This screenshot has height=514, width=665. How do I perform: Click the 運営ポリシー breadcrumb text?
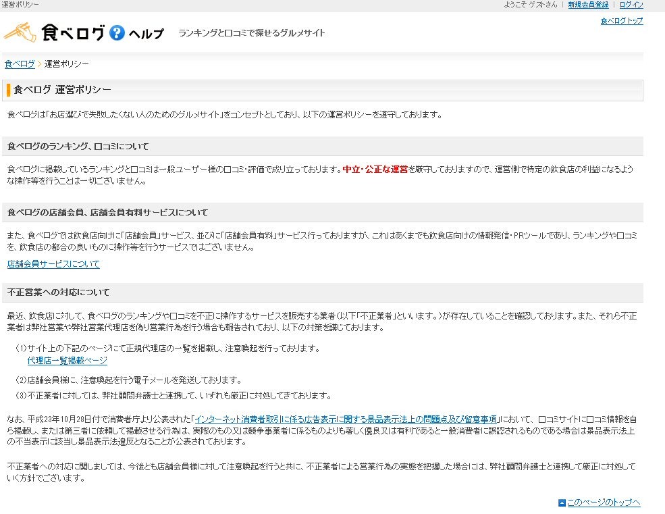pyautogui.click(x=67, y=63)
